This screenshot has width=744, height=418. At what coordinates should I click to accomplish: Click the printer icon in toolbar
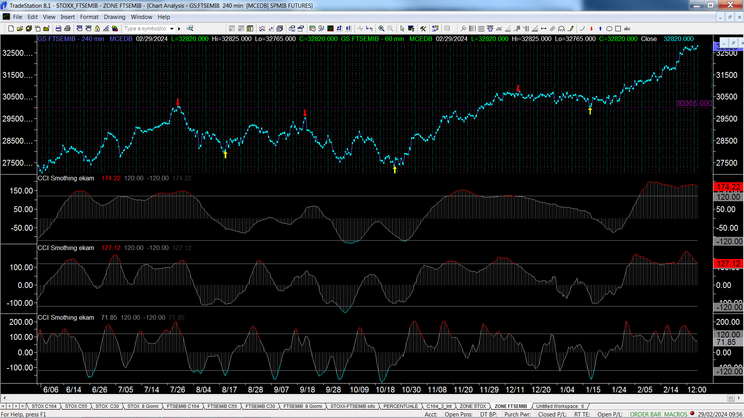67,28
